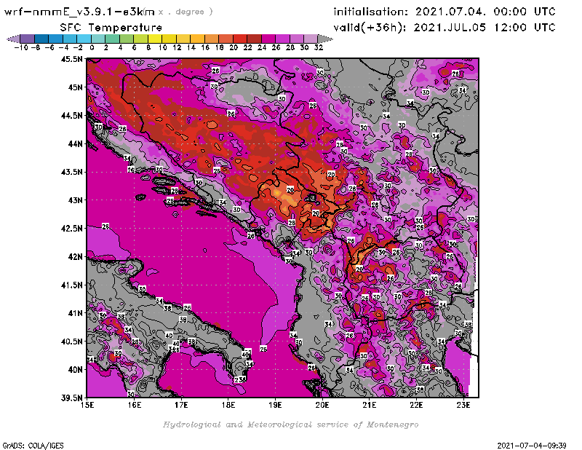The height and width of the screenshot is (450, 582).
Task: Click the "GrADS: COLA/IGES" footer credit
Action: coord(33,446)
